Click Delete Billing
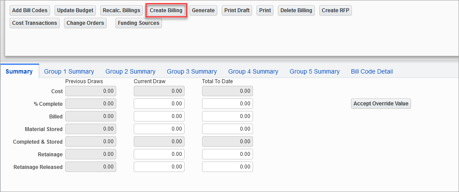The height and width of the screenshot is (192, 459). tap(296, 10)
